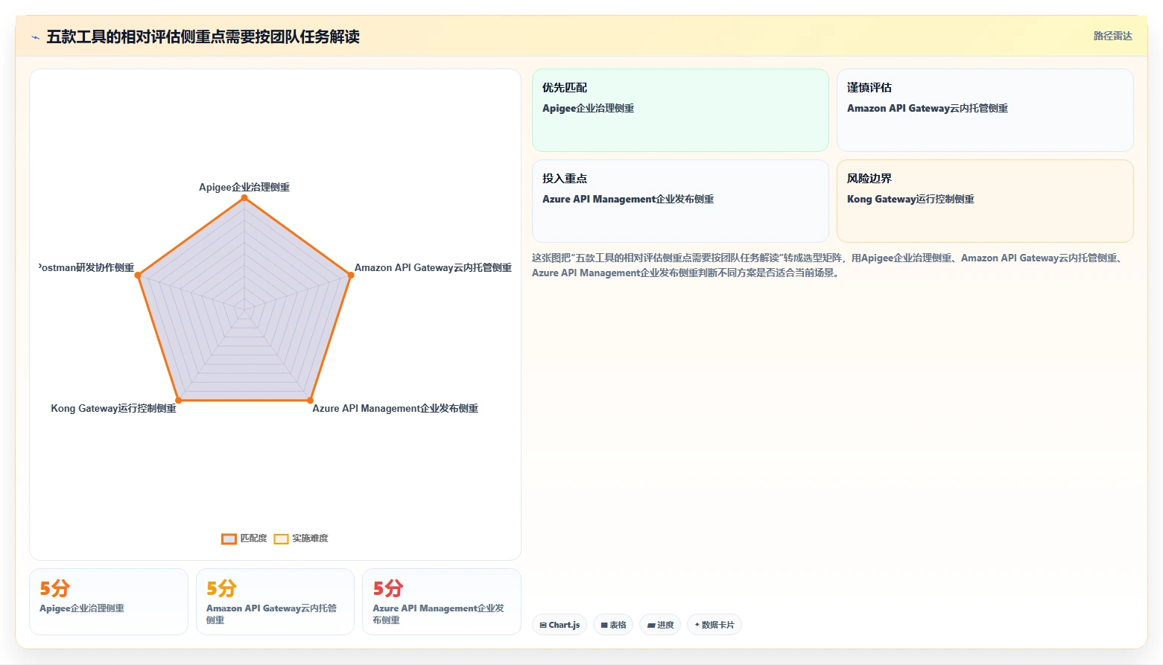
Task: Open the 投入重点 card
Action: (680, 201)
